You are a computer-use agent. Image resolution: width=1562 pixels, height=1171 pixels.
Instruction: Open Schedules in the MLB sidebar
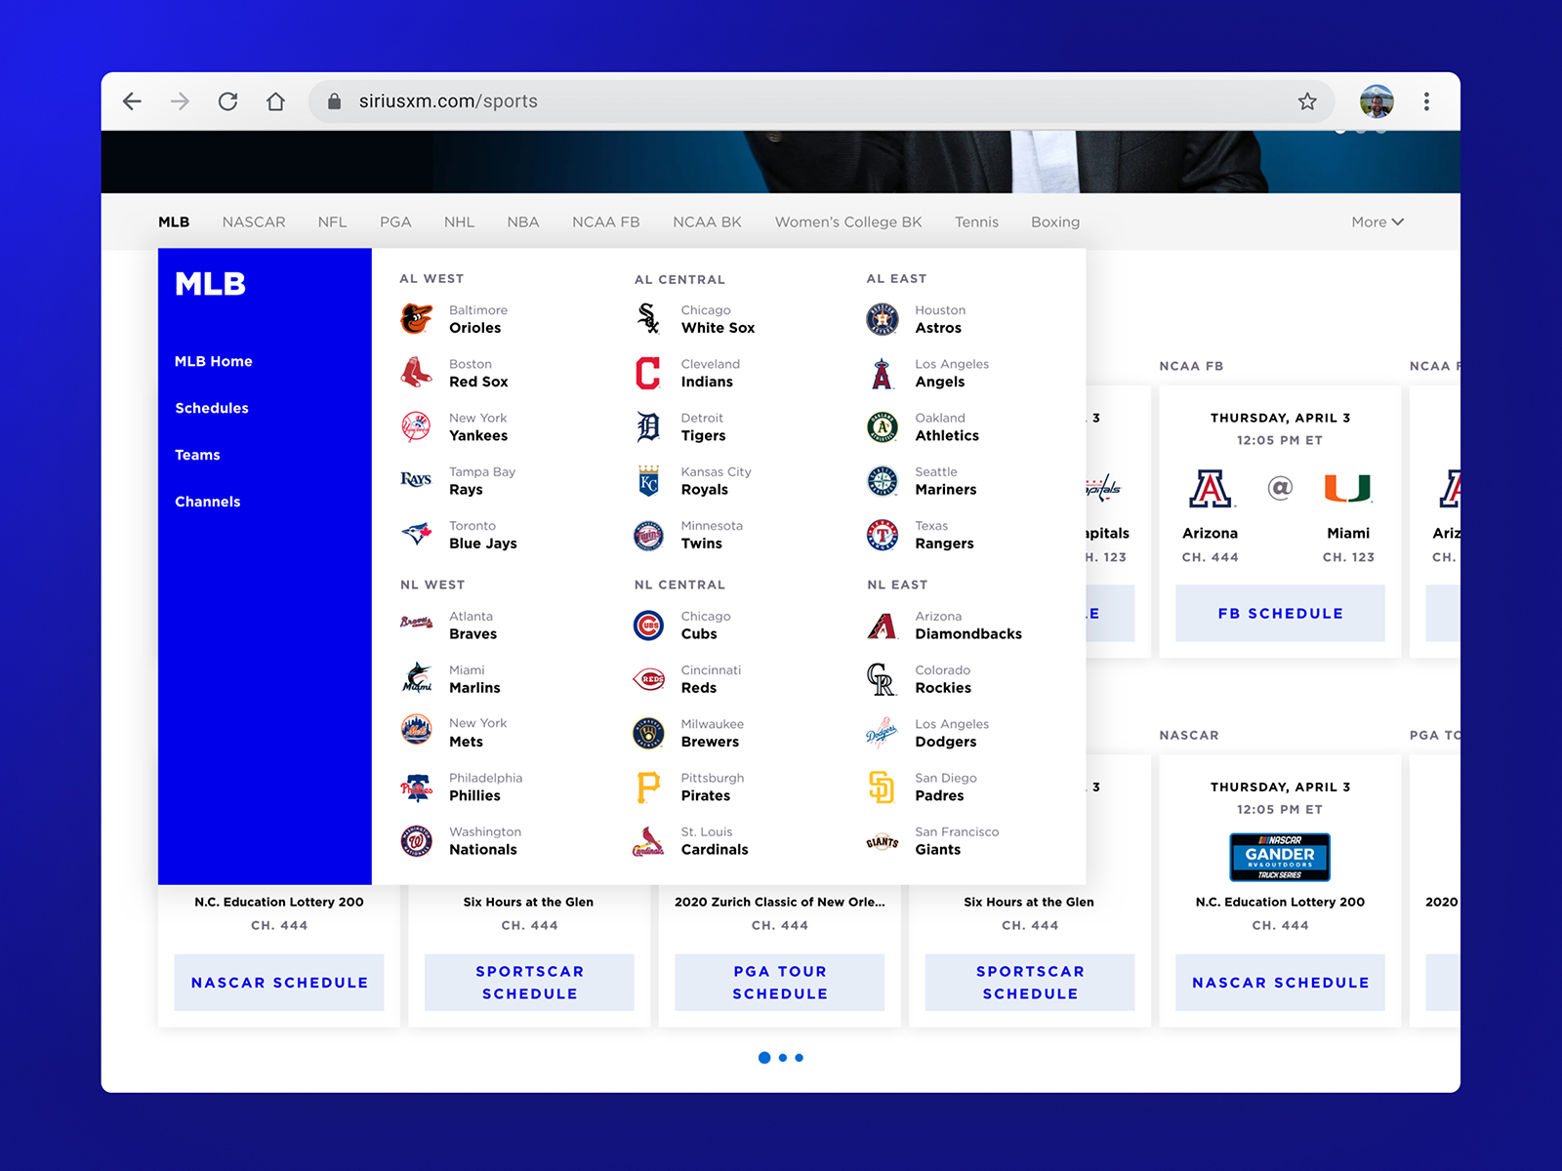tap(212, 408)
